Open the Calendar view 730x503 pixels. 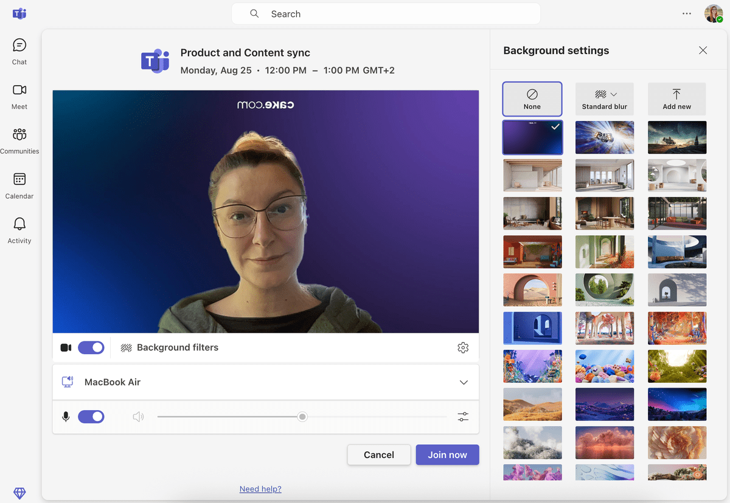(x=19, y=185)
